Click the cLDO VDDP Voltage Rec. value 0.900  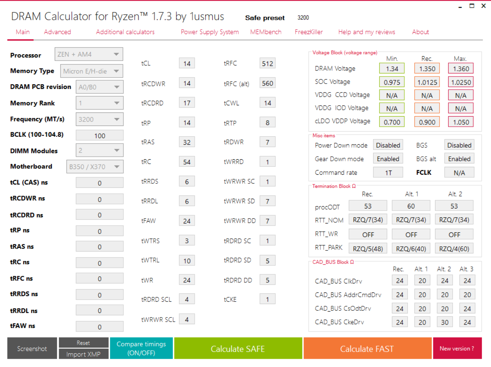(x=427, y=122)
